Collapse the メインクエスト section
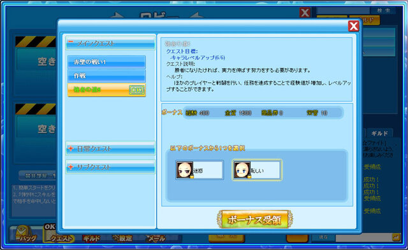Screen dimensions: 408x250 pyautogui.click(x=110, y=43)
